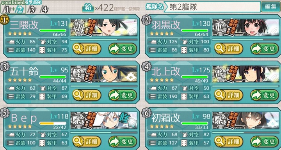This screenshot has height=150, width=281.
Task: Click the 初霜改 ship portrait banner
Action: click(x=245, y=120)
